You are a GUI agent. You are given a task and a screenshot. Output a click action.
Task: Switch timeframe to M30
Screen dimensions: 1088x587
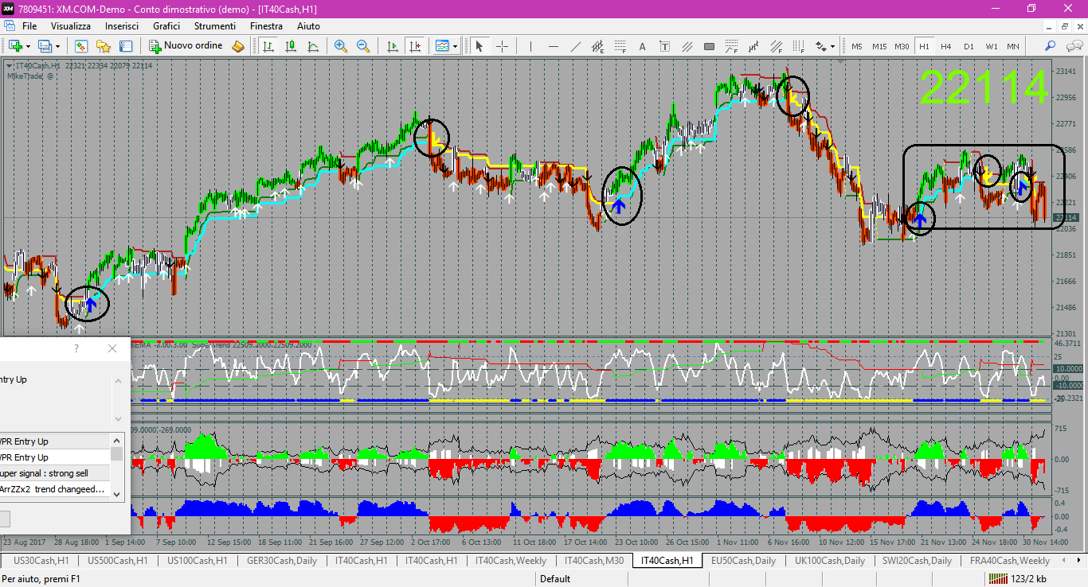coord(902,46)
